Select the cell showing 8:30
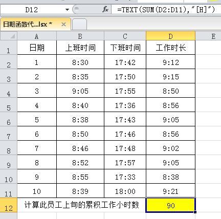Viewport: 221px width, 219px height. click(80, 62)
